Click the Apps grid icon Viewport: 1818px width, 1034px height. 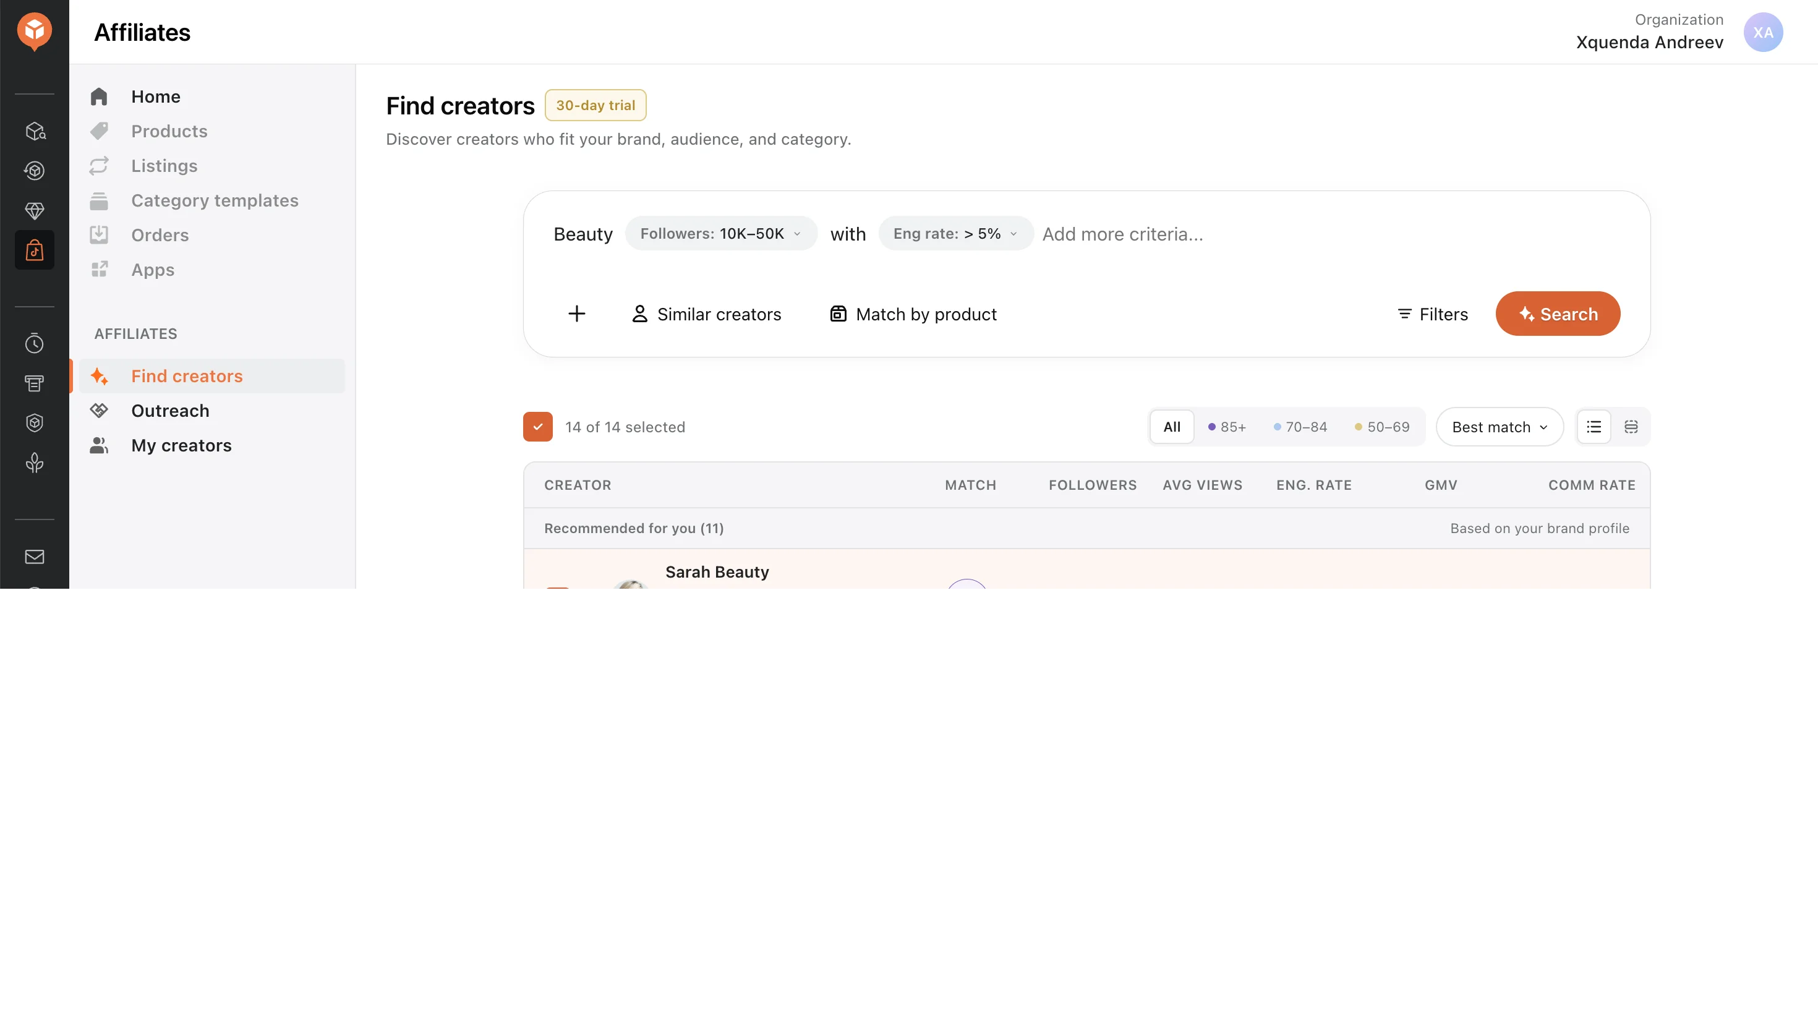tap(99, 270)
